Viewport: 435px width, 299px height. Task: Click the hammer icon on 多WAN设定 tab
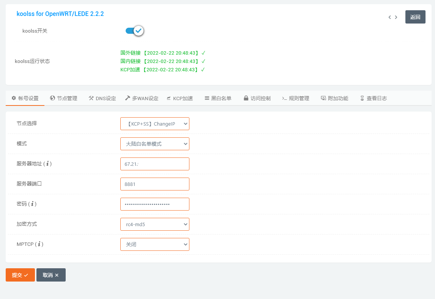pos(127,98)
